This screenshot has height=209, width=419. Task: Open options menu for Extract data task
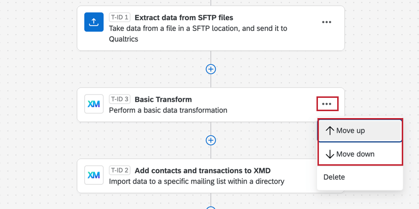326,22
